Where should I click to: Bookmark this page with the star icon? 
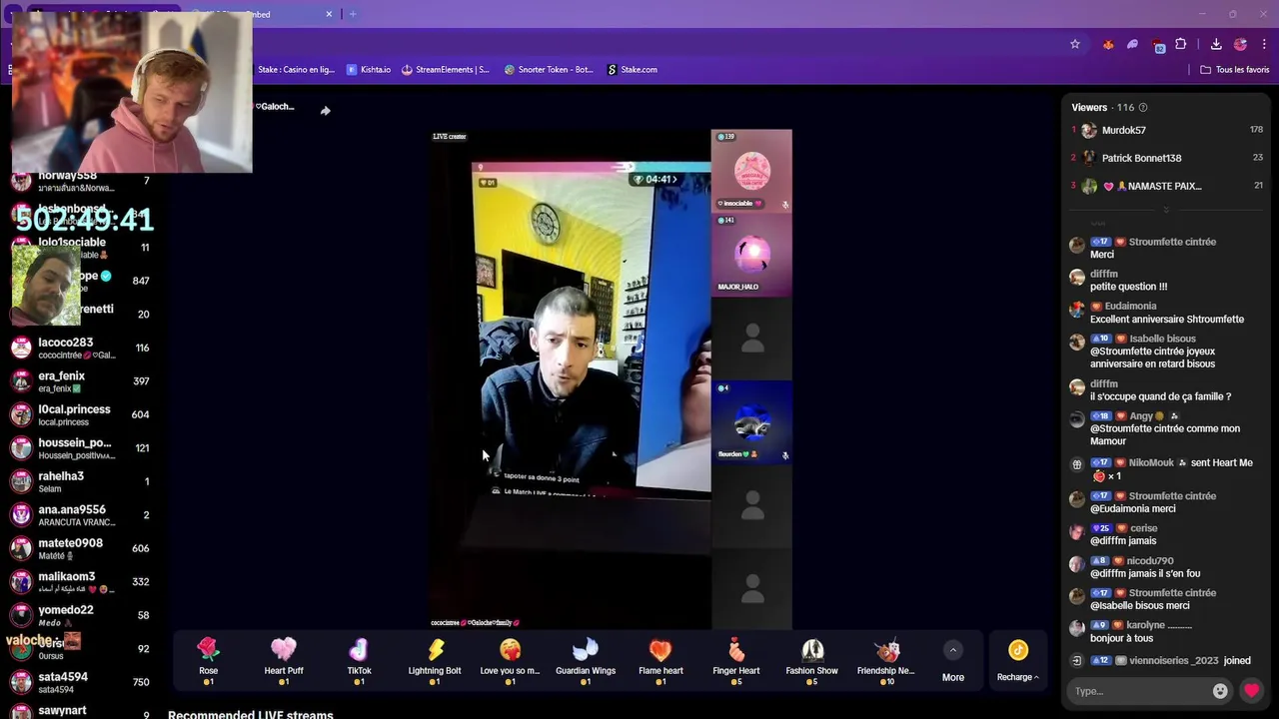1075,44
